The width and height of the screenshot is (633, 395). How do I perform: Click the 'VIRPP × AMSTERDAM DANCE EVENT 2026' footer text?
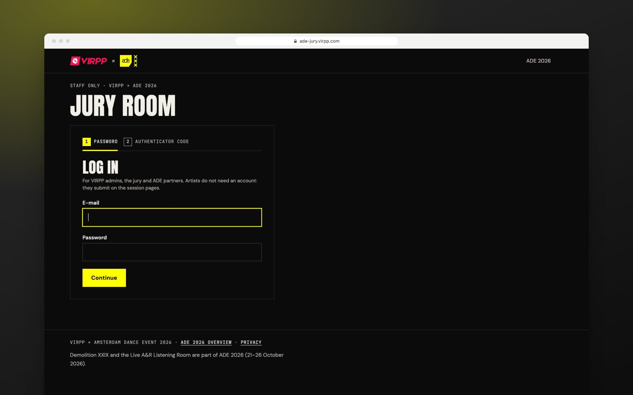point(121,342)
